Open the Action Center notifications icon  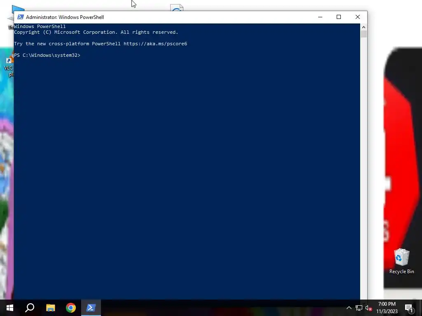pos(409,308)
